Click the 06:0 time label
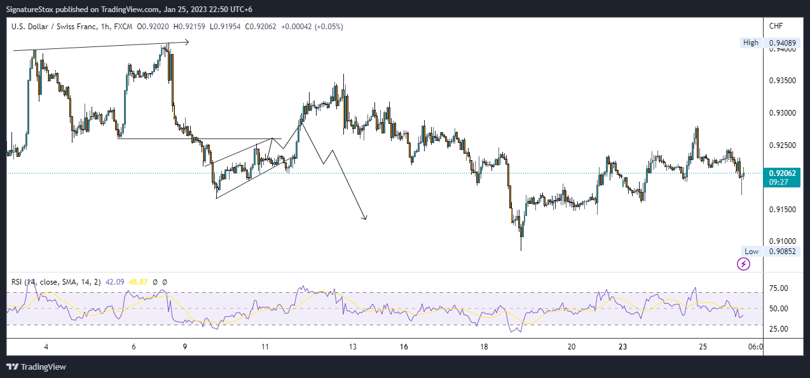The height and width of the screenshot is (378, 810). 755,347
